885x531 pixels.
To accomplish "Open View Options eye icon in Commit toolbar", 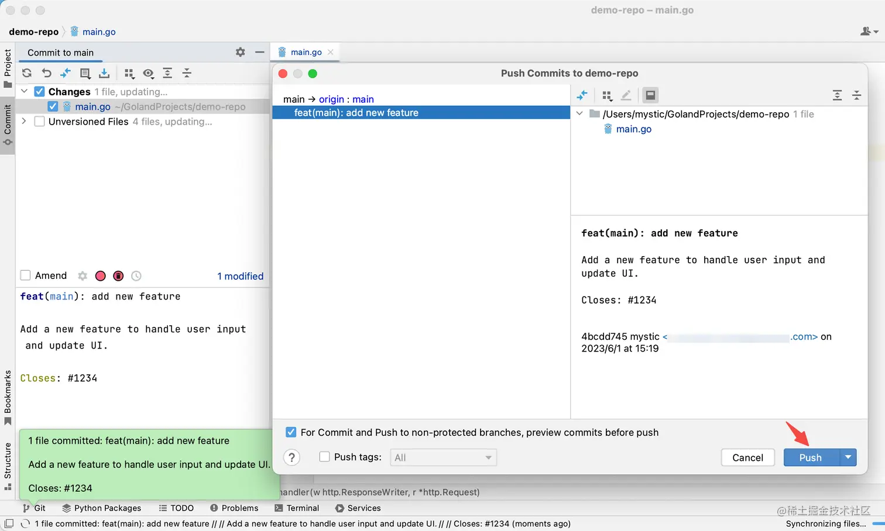I will click(x=149, y=73).
